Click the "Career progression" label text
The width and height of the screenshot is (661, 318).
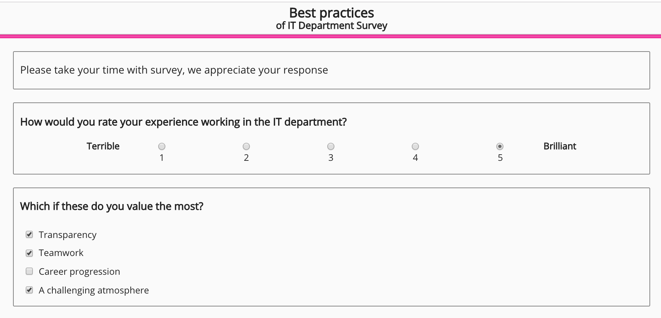(79, 271)
